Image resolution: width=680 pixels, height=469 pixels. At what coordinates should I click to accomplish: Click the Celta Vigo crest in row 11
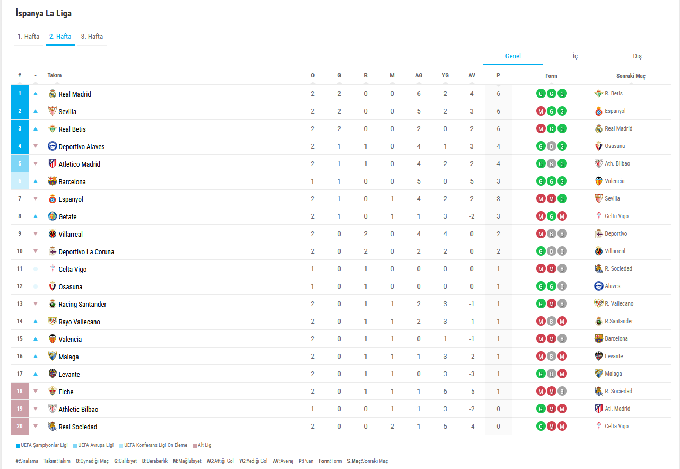[52, 269]
